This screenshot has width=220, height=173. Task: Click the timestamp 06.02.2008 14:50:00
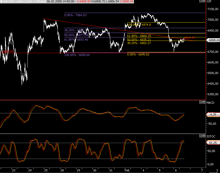pyautogui.click(x=60, y=2)
